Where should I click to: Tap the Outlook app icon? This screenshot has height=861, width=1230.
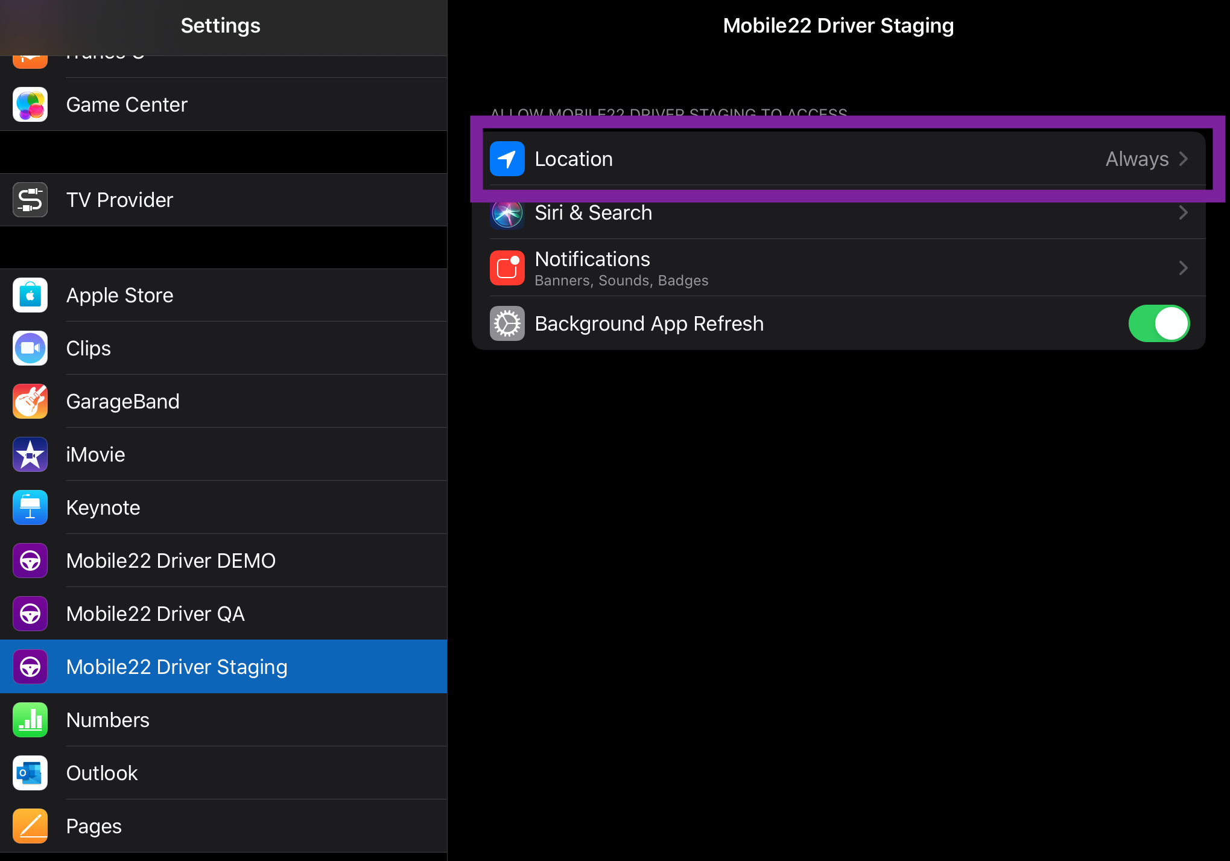point(30,773)
